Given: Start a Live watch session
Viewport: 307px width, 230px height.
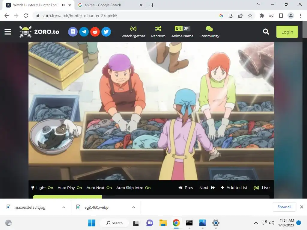Looking at the screenshot, I should [261, 188].
